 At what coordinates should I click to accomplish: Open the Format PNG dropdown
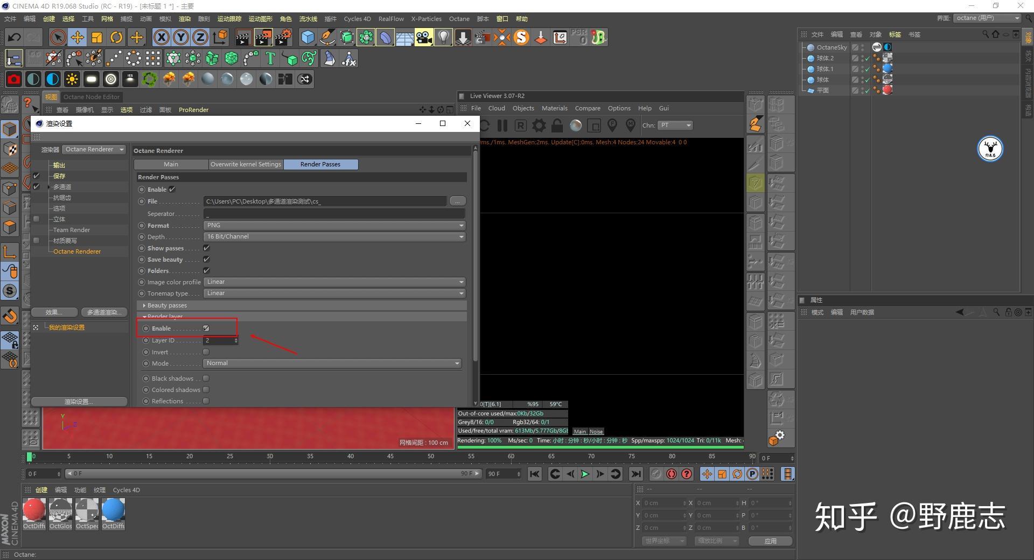coord(334,226)
